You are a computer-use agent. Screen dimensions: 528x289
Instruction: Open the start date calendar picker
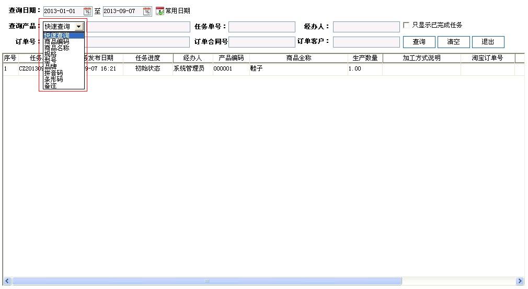[87, 11]
